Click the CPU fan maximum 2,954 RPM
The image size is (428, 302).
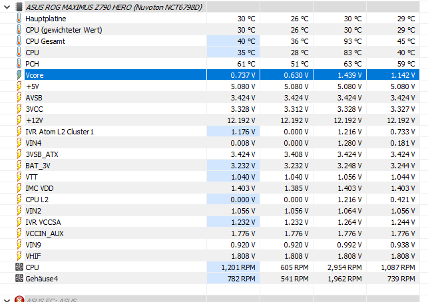coord(345,267)
